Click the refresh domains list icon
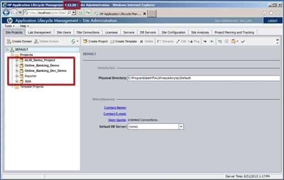This screenshot has width=284, height=180. 73,41
